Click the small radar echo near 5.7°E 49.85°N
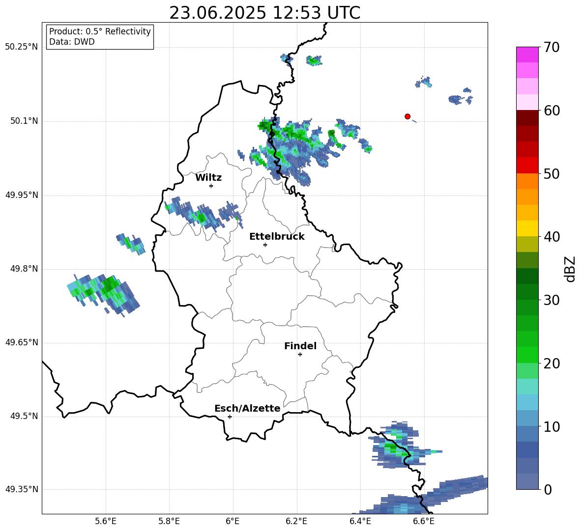Image resolution: width=582 pixels, height=531 pixels. pyautogui.click(x=131, y=244)
